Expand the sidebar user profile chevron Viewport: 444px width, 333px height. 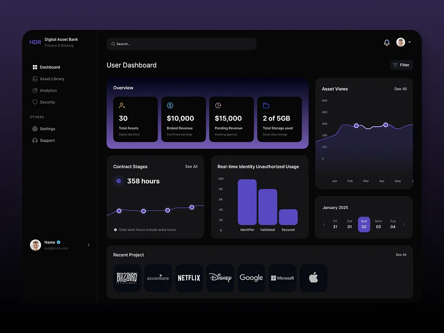coord(88,245)
